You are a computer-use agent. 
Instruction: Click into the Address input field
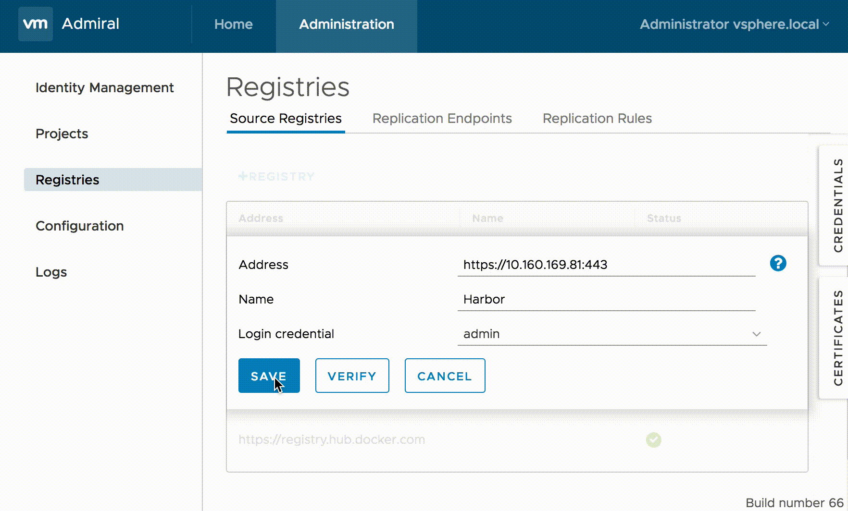click(x=606, y=265)
